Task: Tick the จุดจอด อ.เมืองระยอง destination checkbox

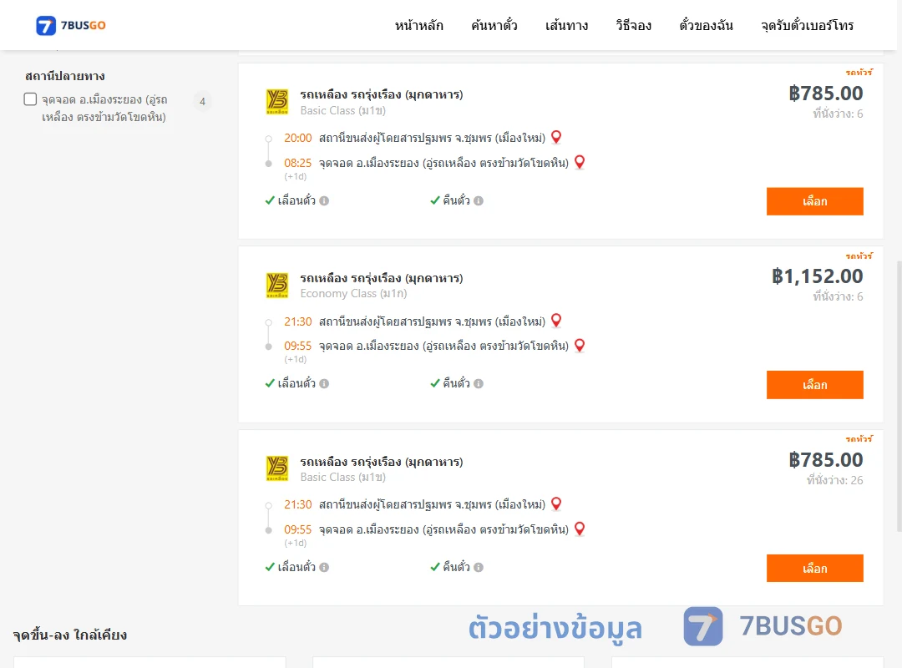Action: coord(31,99)
